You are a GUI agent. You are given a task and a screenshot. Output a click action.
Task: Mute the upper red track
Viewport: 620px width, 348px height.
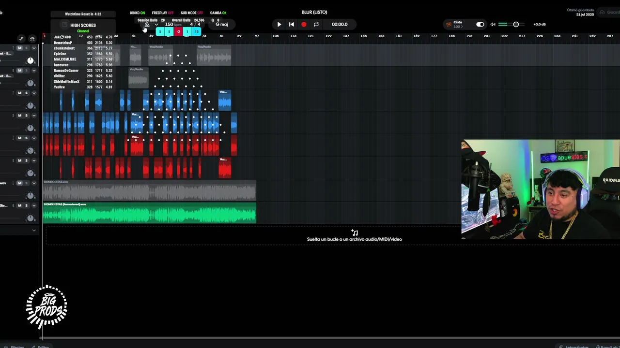19,138
